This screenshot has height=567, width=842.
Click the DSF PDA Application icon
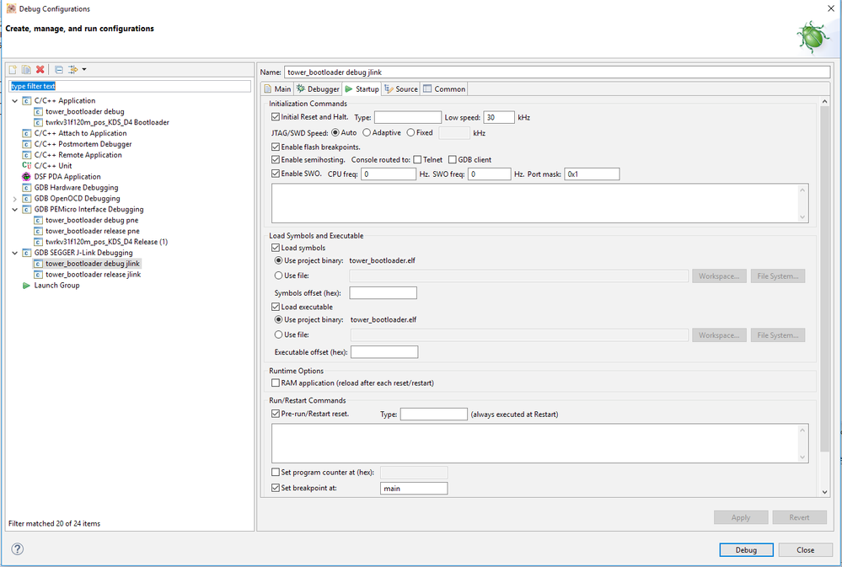[x=26, y=177]
